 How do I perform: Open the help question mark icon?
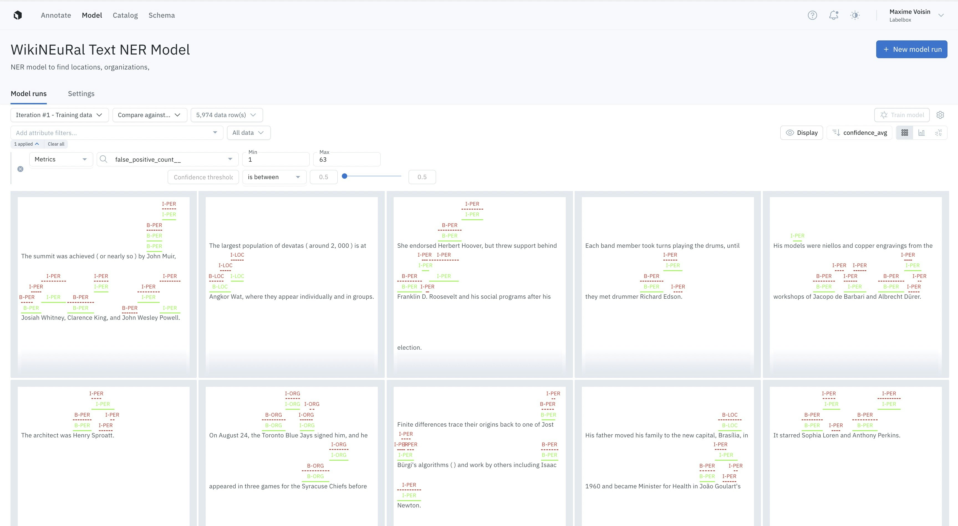[812, 15]
